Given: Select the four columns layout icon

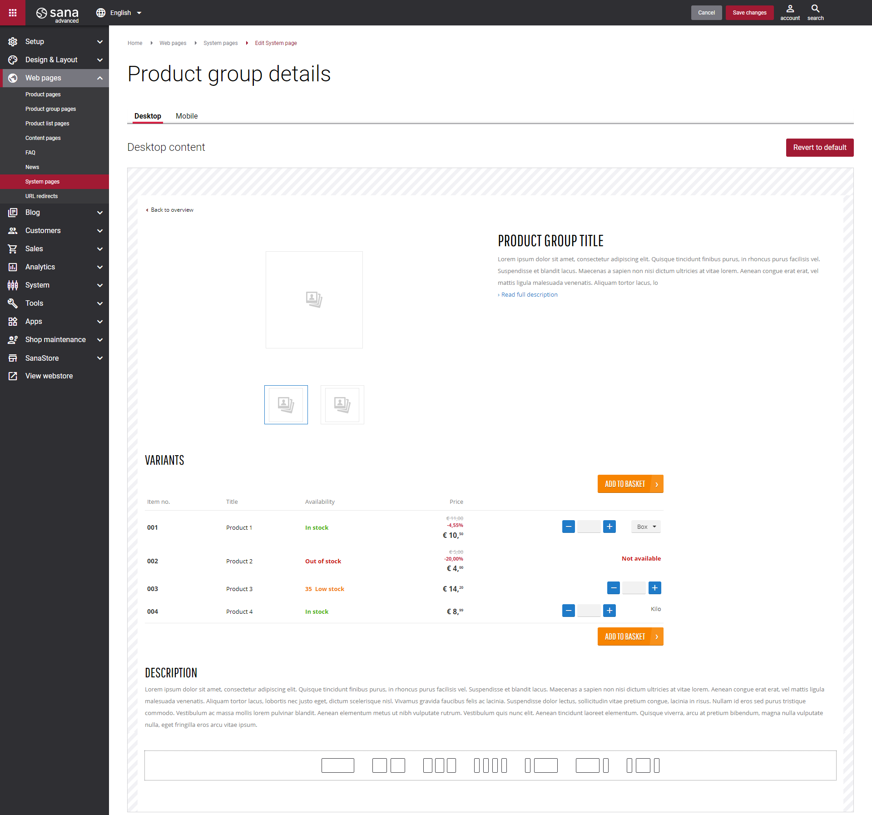Looking at the screenshot, I should tap(490, 765).
